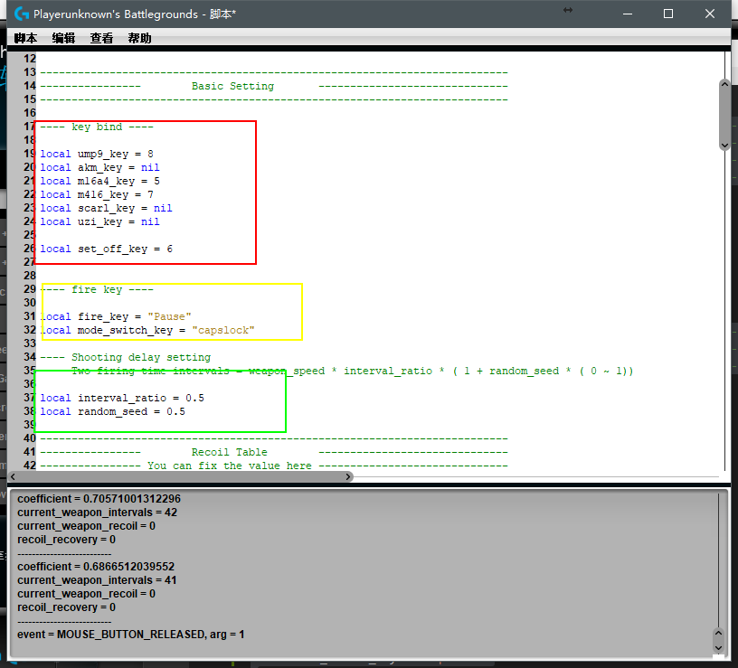Click line number 12 in the gutter
Viewport: 738px width, 668px height.
[30, 59]
